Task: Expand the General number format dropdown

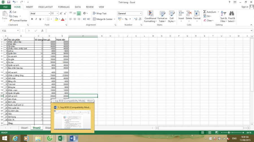Action: 141,13
